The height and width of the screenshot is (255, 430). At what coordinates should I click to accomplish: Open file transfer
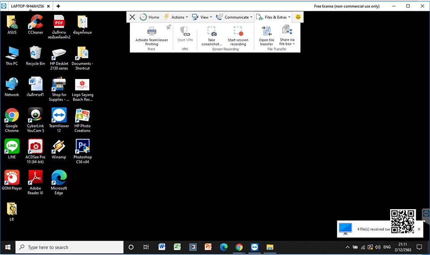click(x=267, y=36)
